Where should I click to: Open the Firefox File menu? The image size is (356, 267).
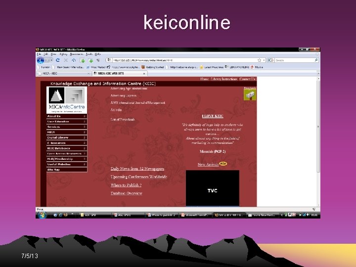coord(39,54)
